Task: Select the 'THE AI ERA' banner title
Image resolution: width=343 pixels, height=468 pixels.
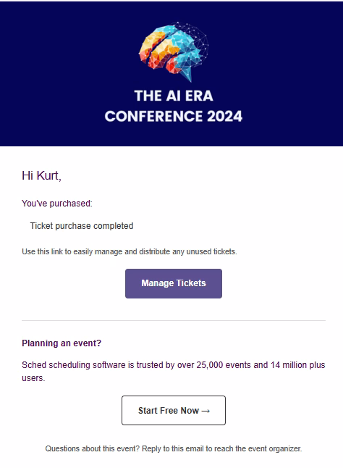Action: [x=174, y=96]
